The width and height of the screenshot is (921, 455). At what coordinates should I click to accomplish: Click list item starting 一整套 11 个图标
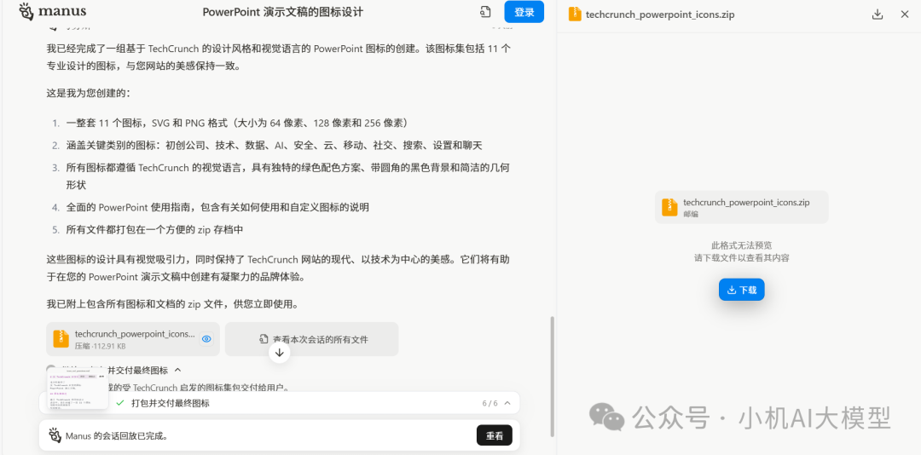pos(237,123)
